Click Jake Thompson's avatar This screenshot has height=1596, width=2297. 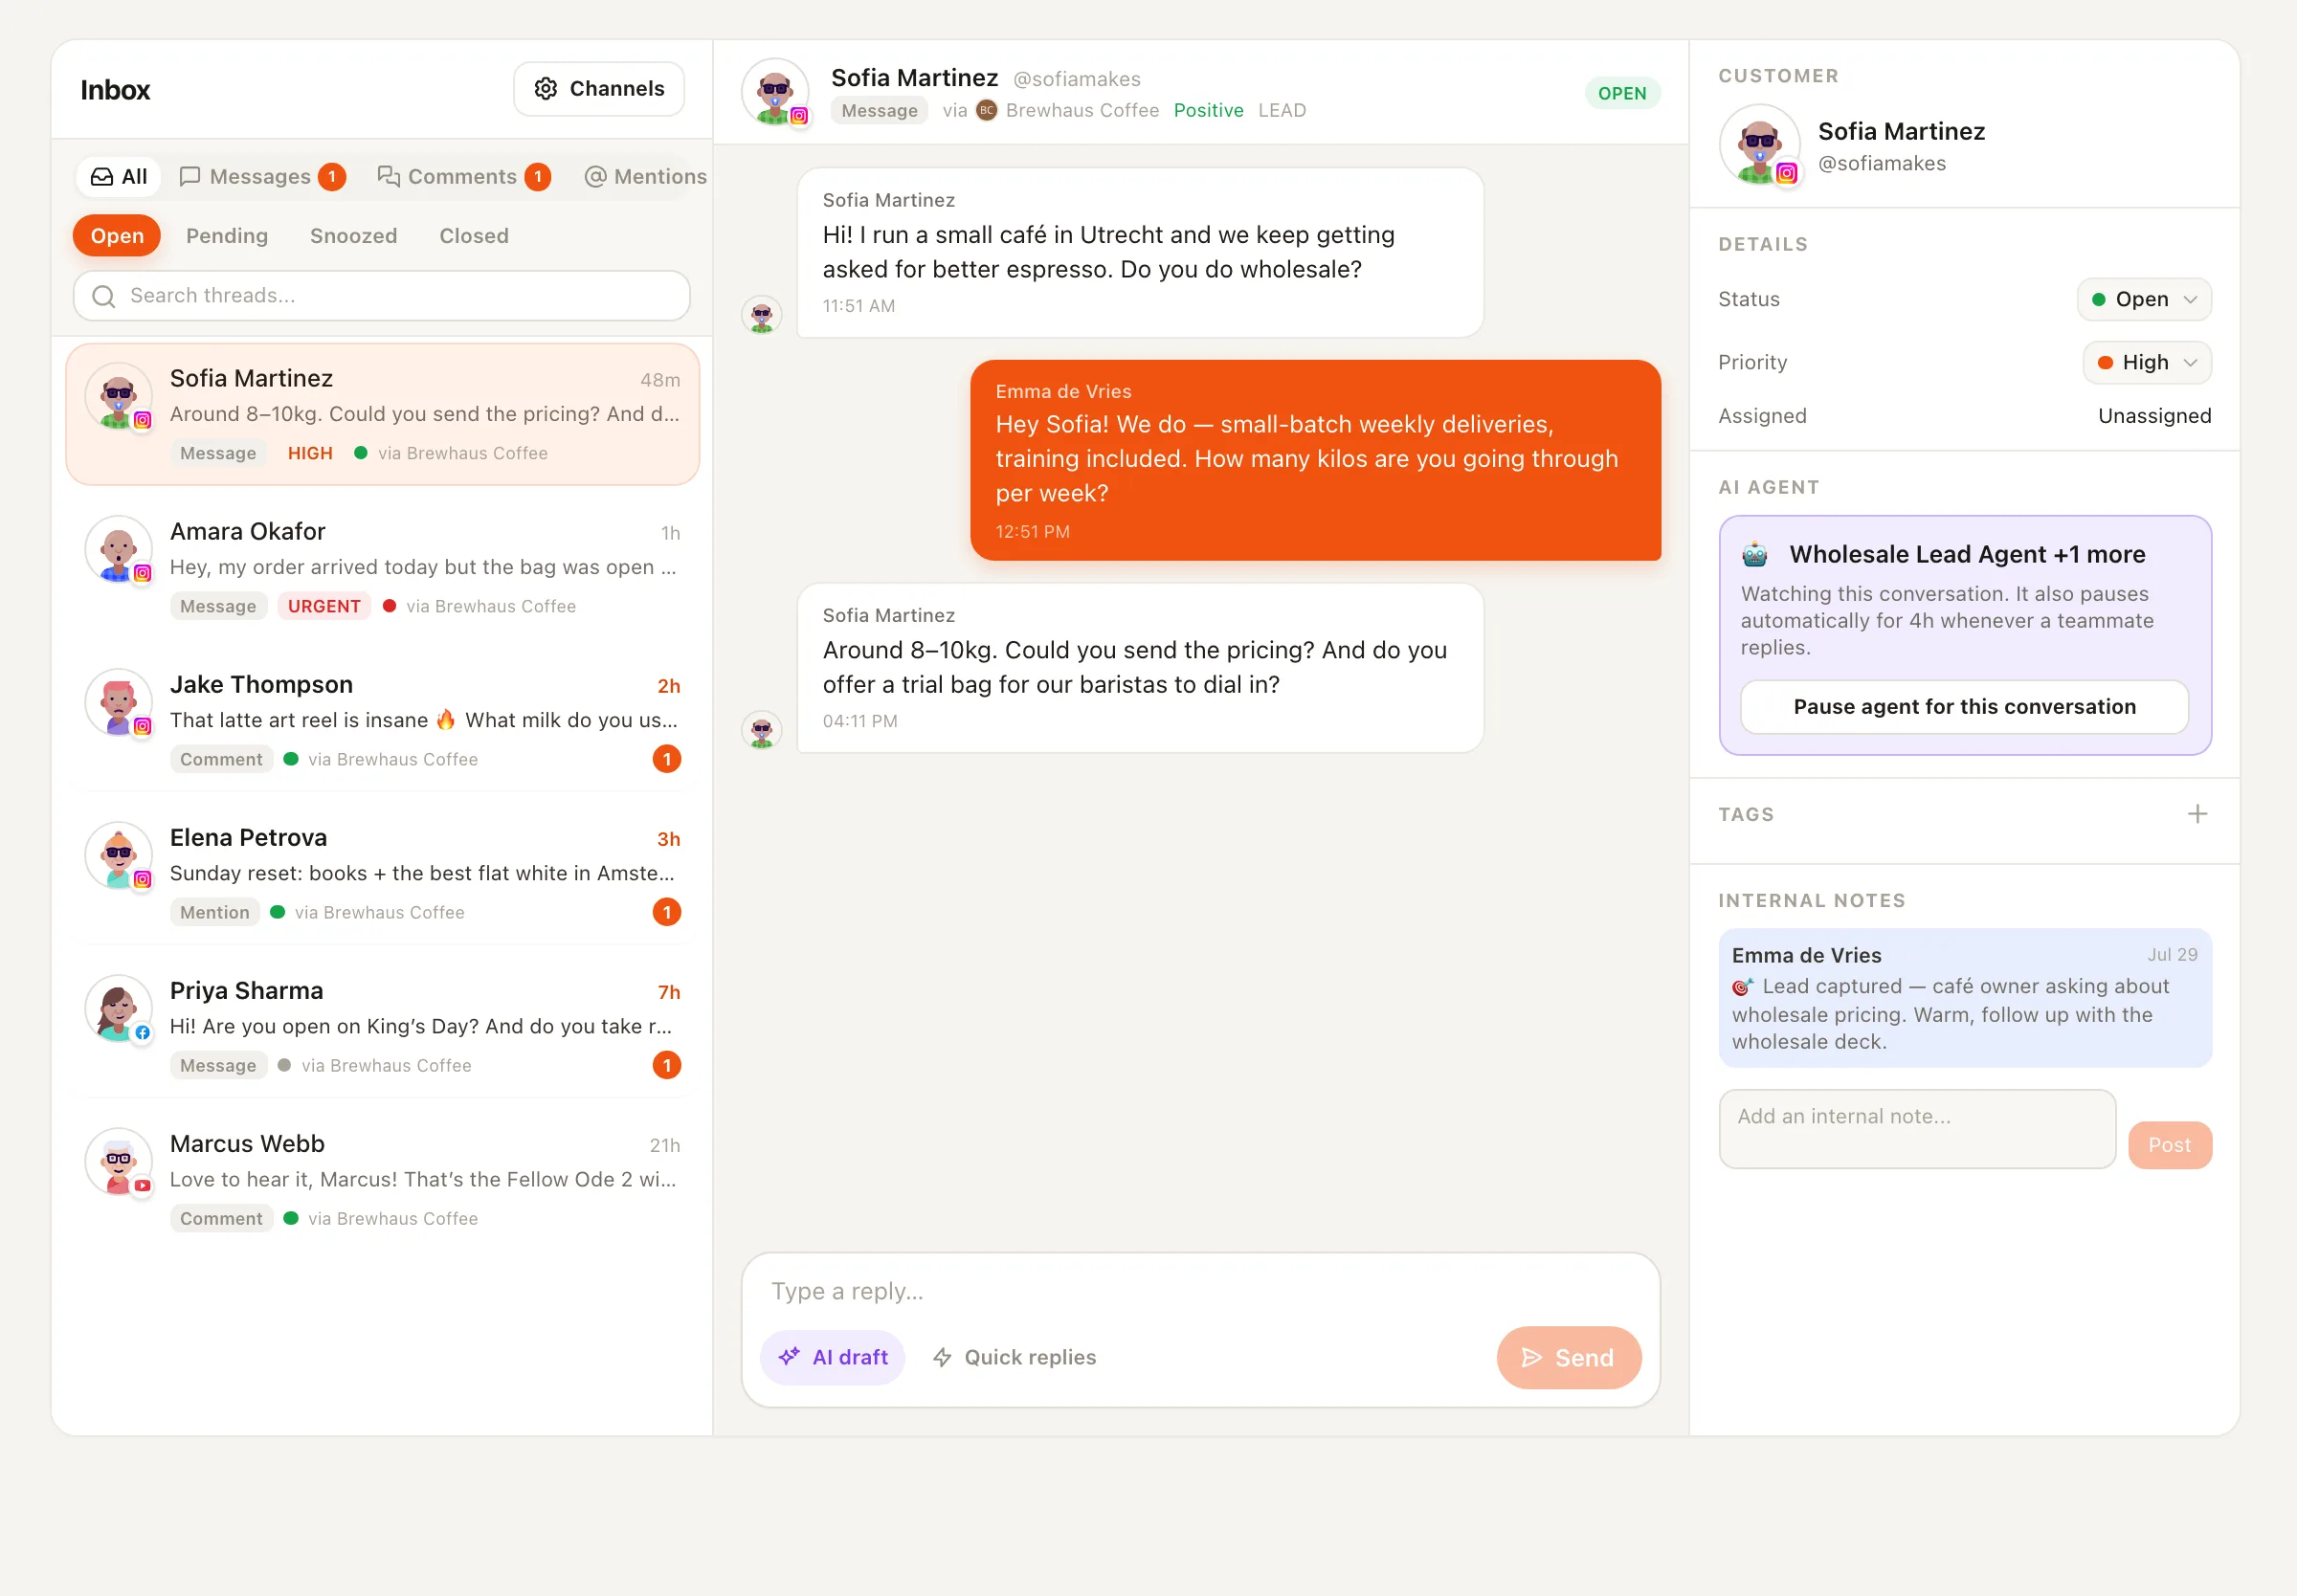pyautogui.click(x=118, y=703)
